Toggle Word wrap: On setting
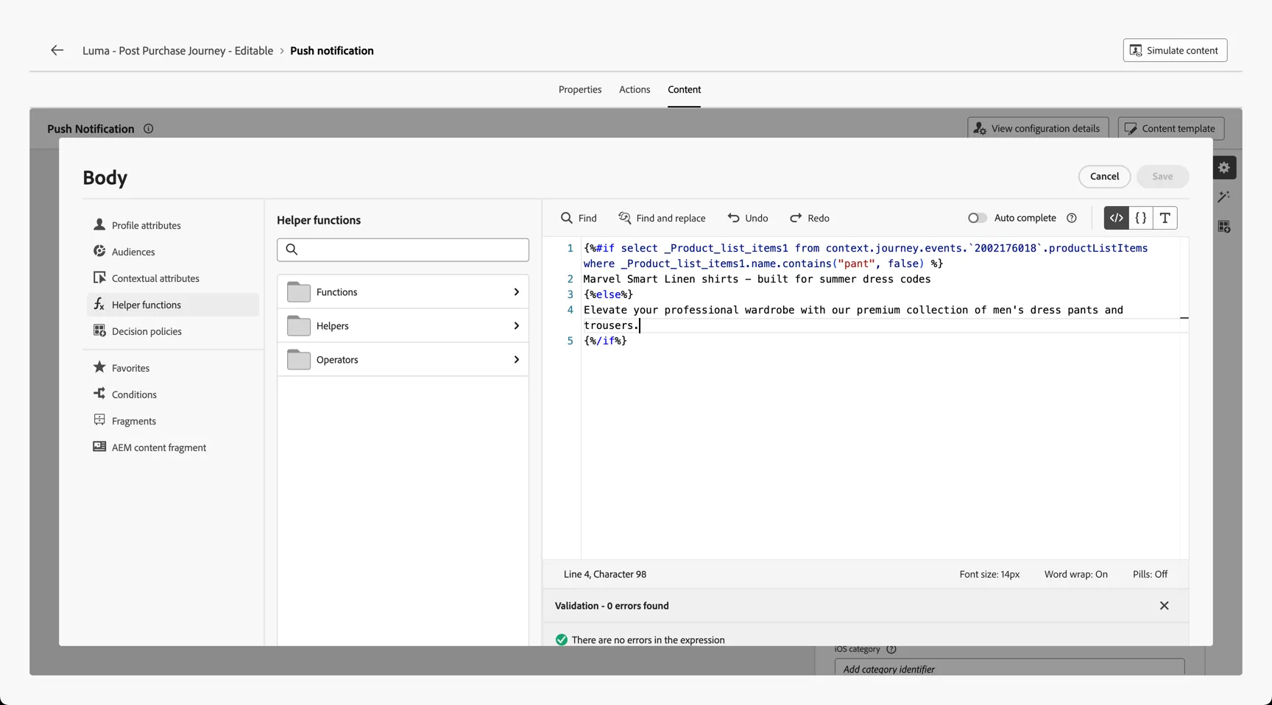 tap(1075, 574)
